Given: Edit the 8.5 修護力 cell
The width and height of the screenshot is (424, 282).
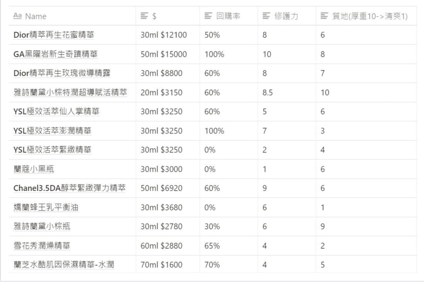Looking at the screenshot, I should point(268,92).
